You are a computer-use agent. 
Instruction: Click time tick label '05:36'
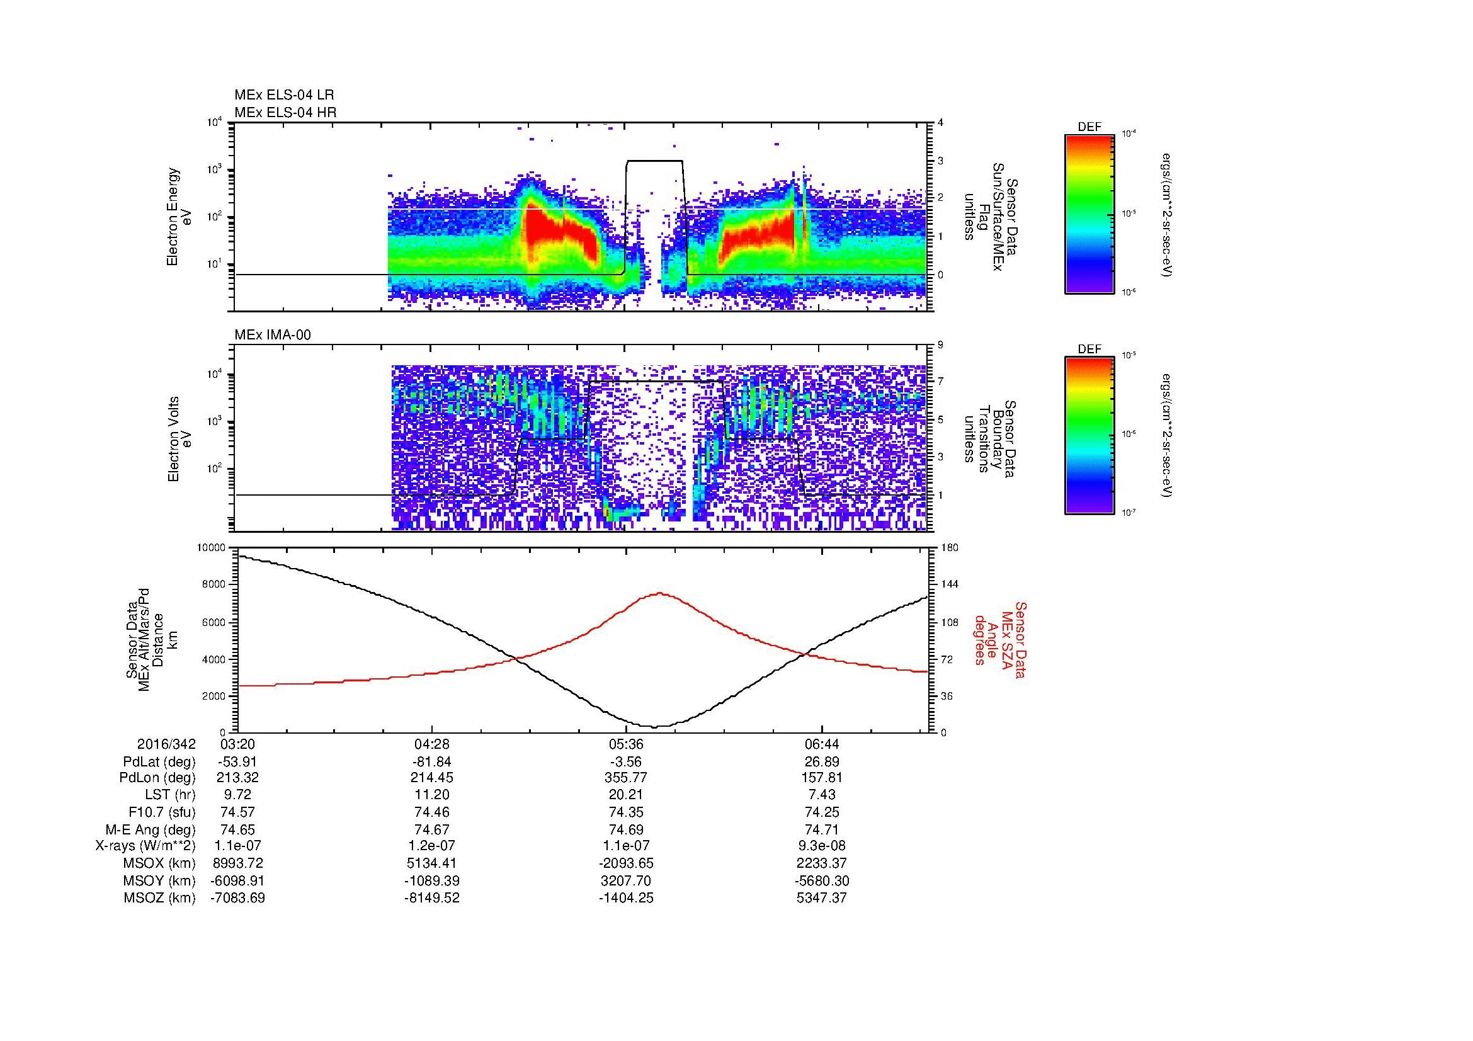tap(626, 744)
